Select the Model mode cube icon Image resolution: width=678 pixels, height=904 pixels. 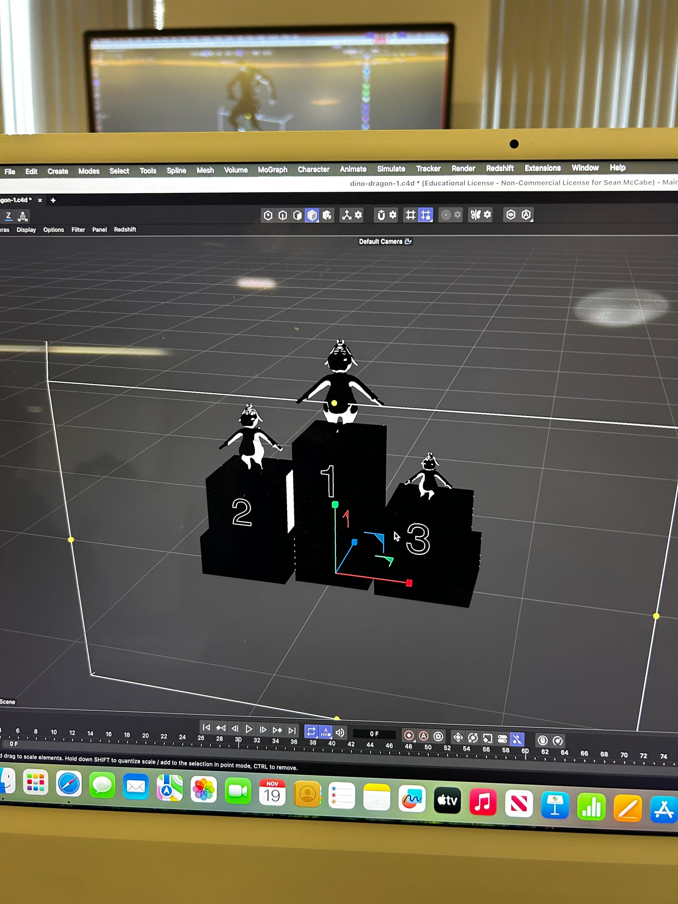[312, 215]
